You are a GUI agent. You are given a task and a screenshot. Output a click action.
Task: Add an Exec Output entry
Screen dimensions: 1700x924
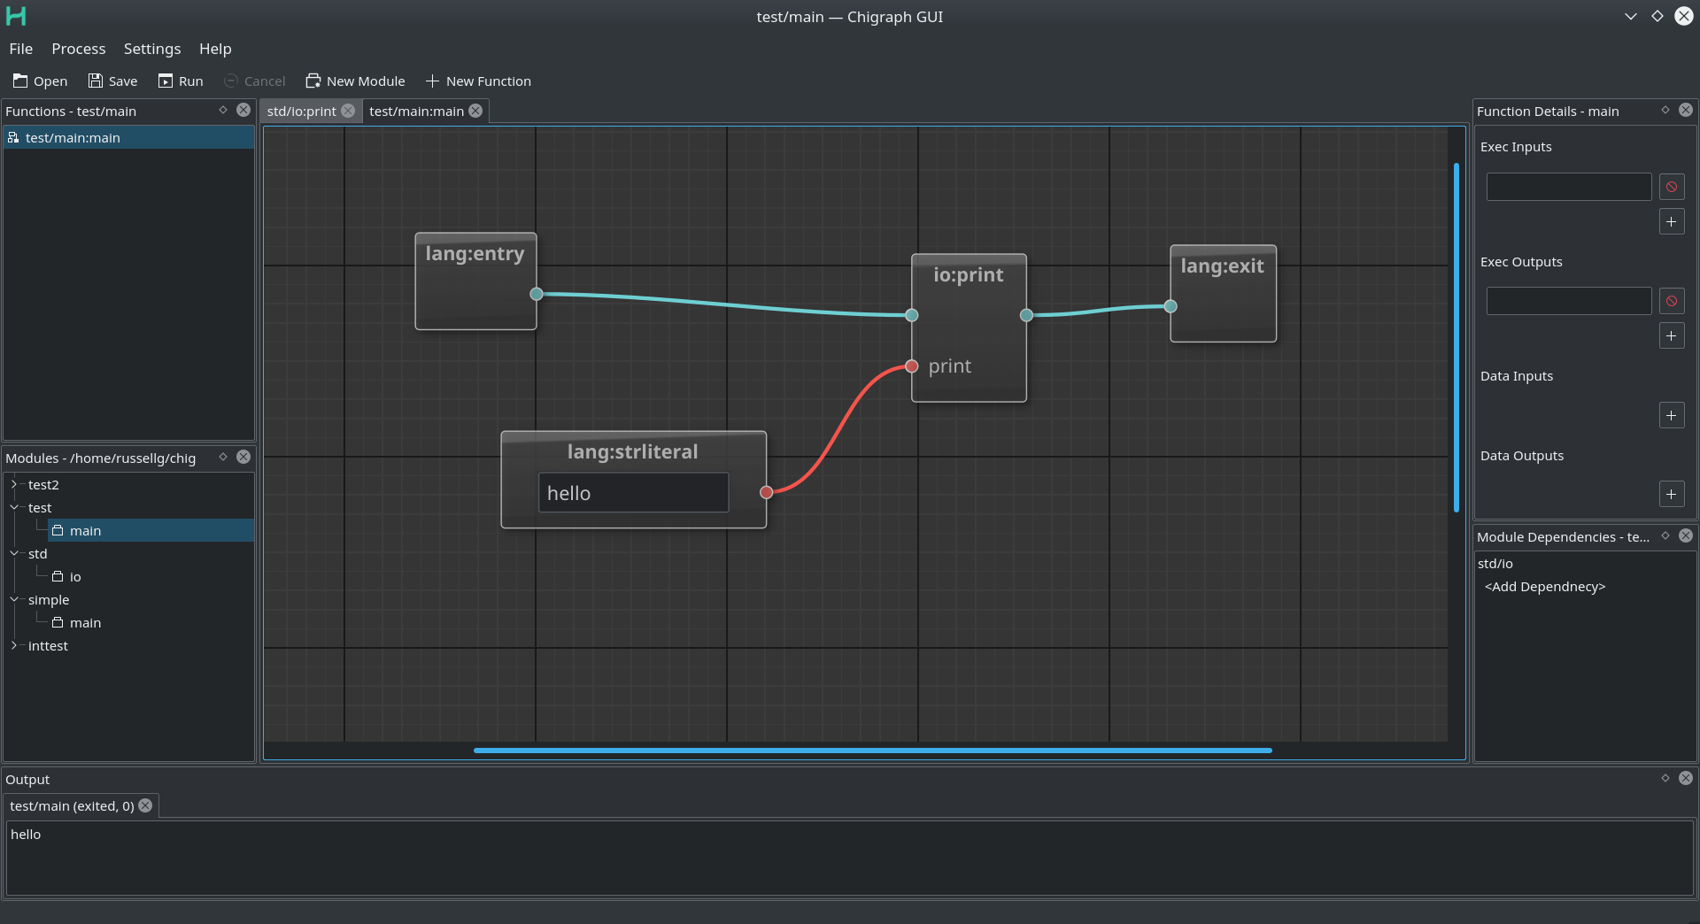[1672, 335]
